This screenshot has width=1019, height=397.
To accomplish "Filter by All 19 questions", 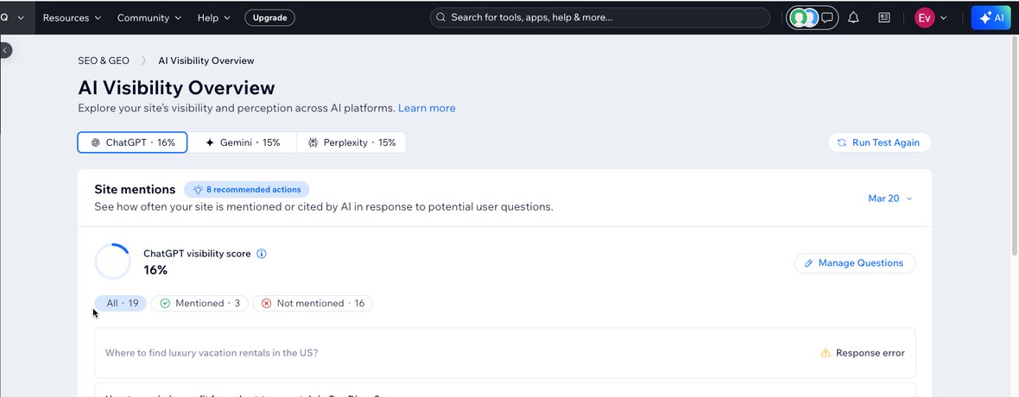I will (x=121, y=304).
